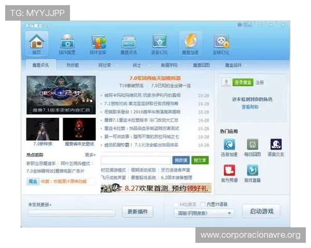Switch to 美眉学院 tab

(169, 65)
